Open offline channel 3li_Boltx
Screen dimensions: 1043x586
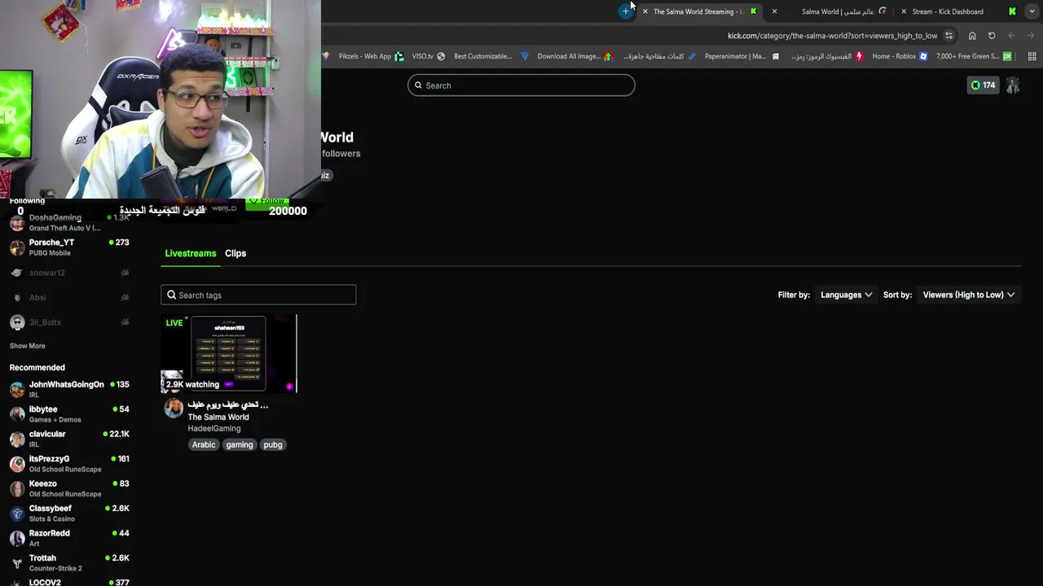coord(69,322)
